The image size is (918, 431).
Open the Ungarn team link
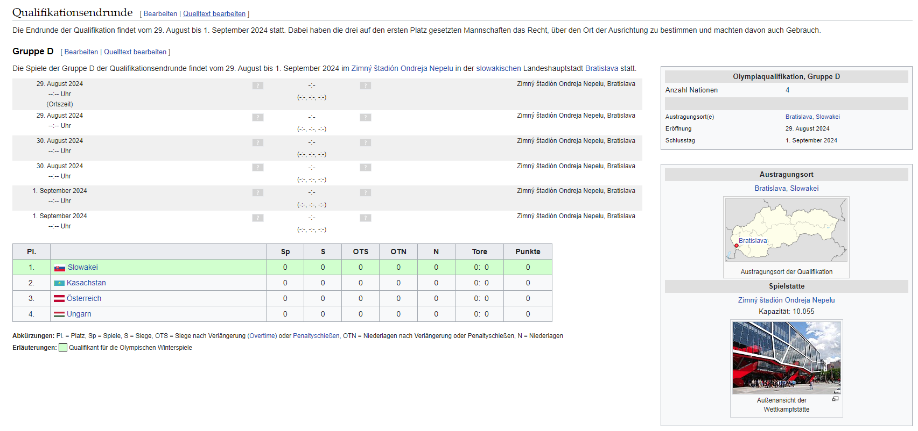[x=79, y=314]
